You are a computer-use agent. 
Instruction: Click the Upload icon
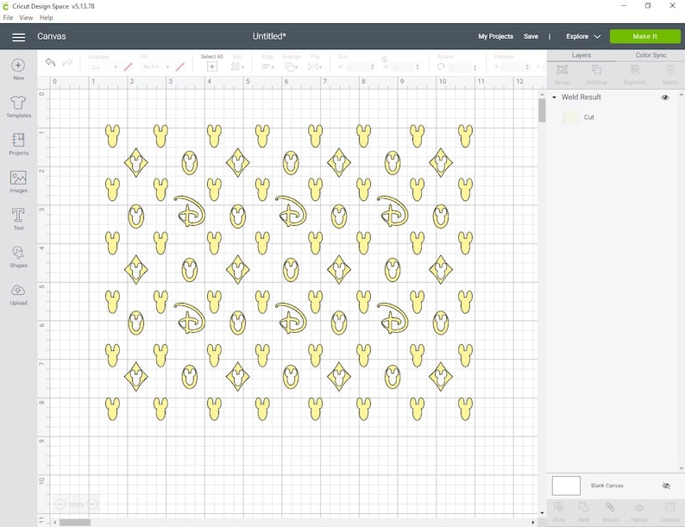18,290
